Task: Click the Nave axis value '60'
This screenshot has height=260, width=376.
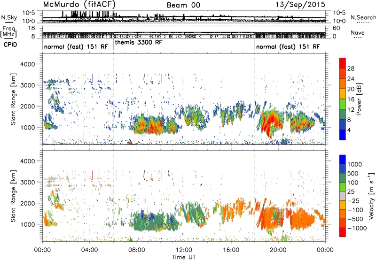Action: click(x=337, y=28)
